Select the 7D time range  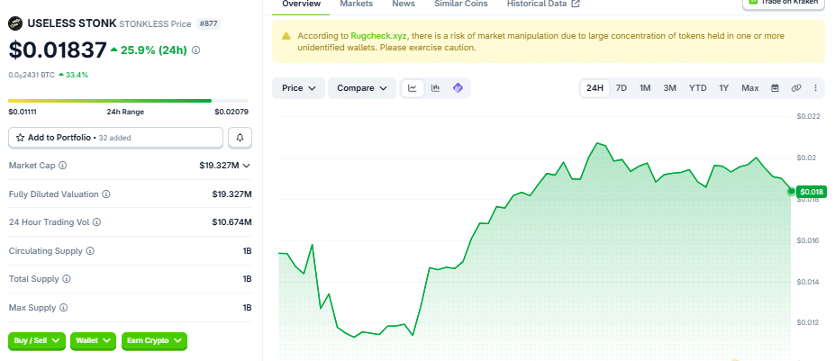click(621, 88)
